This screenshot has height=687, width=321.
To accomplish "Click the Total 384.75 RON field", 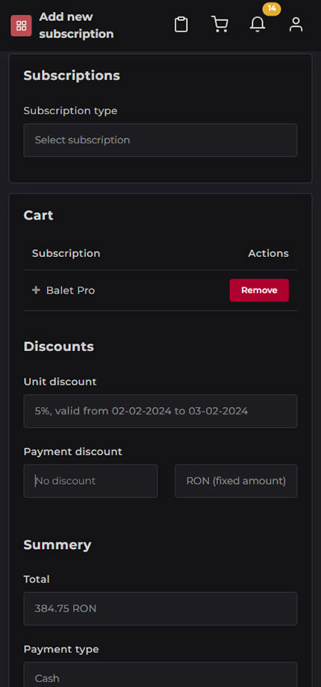I will coord(160,609).
